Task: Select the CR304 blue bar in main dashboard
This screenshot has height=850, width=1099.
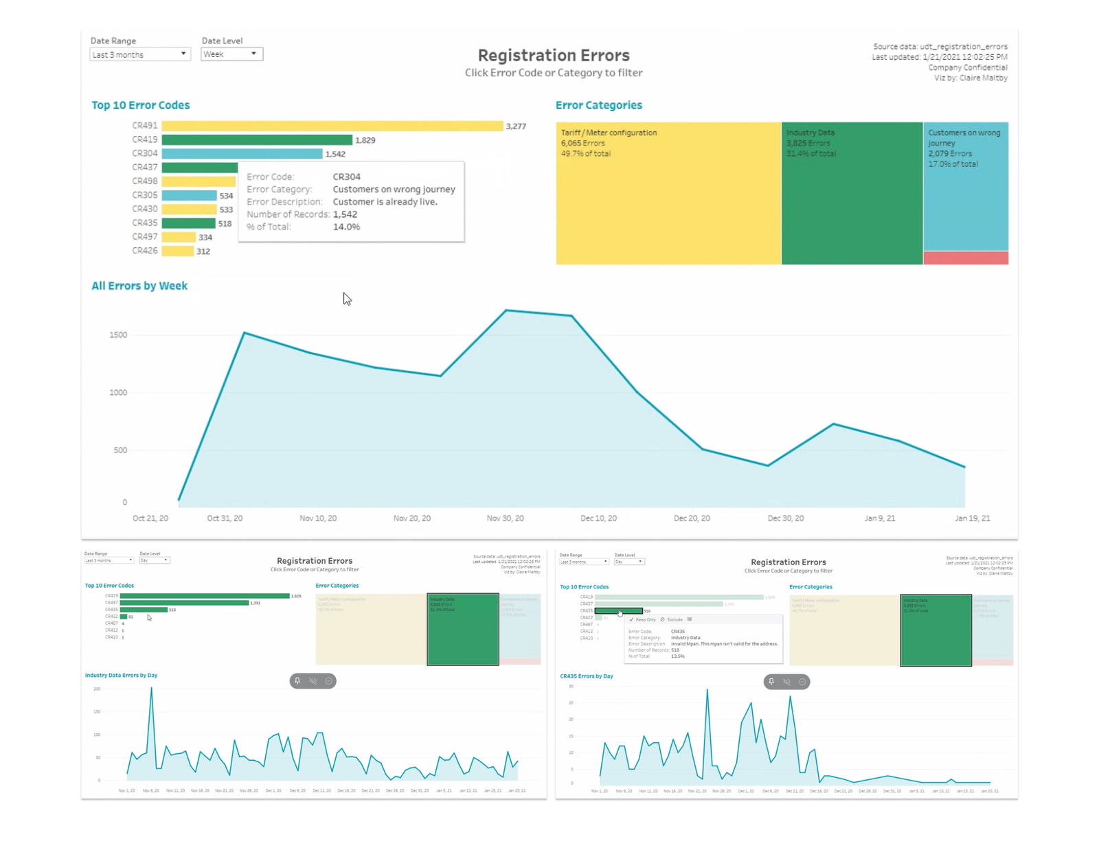Action: tap(242, 154)
